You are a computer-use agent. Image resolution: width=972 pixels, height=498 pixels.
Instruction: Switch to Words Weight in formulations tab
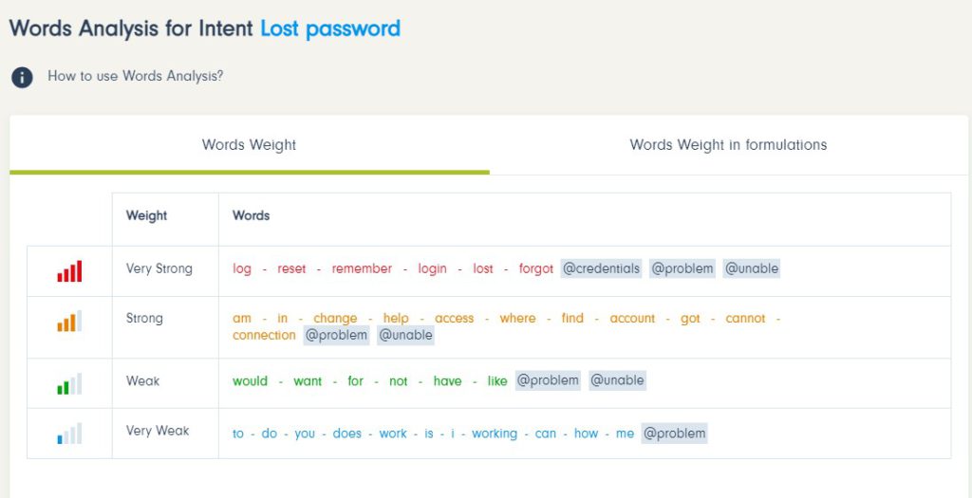(728, 145)
